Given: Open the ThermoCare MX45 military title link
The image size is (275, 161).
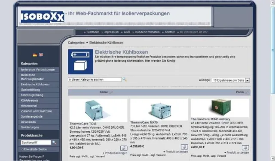Looking at the screenshot, I should pyautogui.click(x=211, y=119).
